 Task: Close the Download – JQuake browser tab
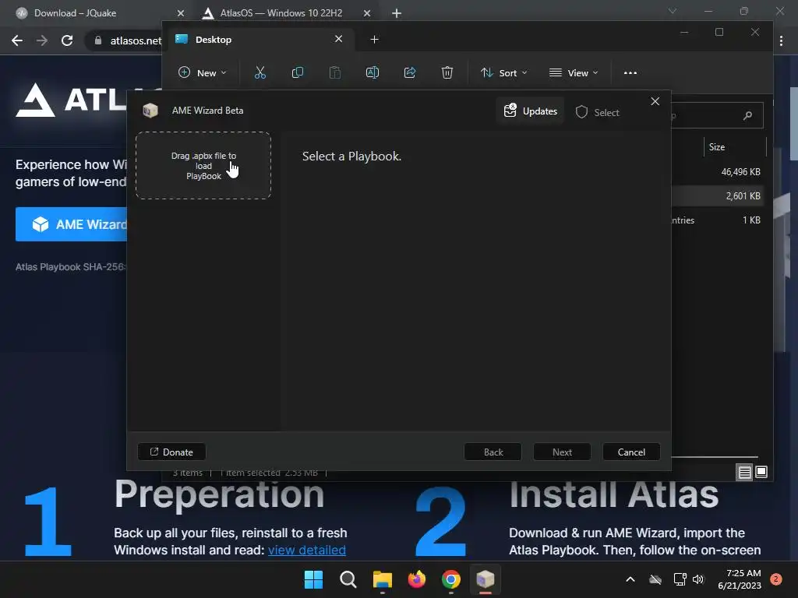(181, 13)
